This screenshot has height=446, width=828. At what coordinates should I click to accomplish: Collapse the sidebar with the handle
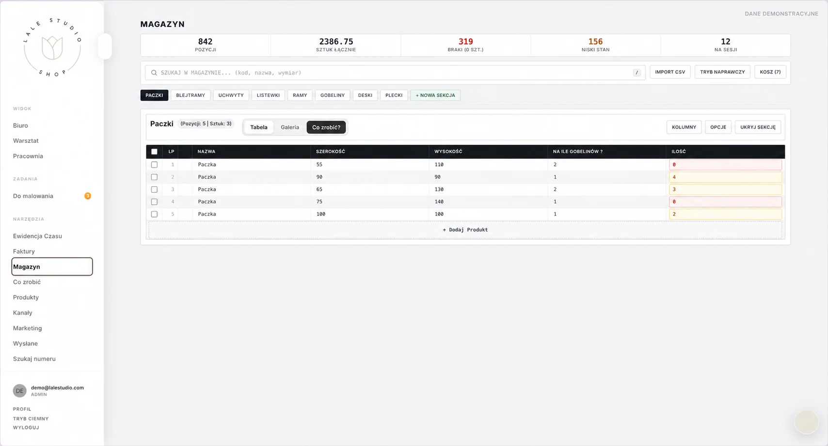105,46
